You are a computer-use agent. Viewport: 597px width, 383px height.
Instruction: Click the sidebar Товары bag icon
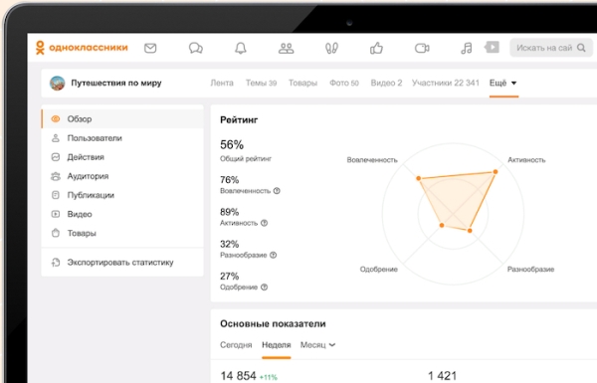coord(56,233)
